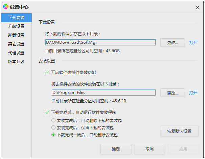
Task: Select 下载完成一周后，自动删除安装包 radio option
Action: 53,135
